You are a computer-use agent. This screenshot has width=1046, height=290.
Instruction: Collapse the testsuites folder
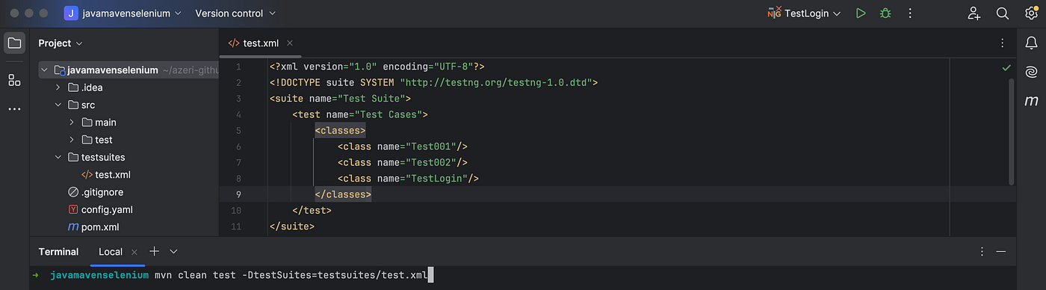click(58, 157)
